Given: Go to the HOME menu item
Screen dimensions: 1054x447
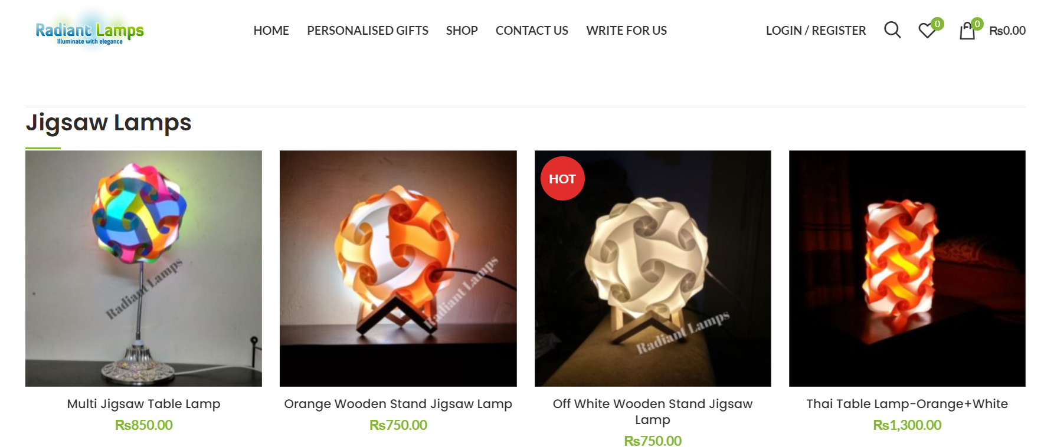Looking at the screenshot, I should (271, 31).
